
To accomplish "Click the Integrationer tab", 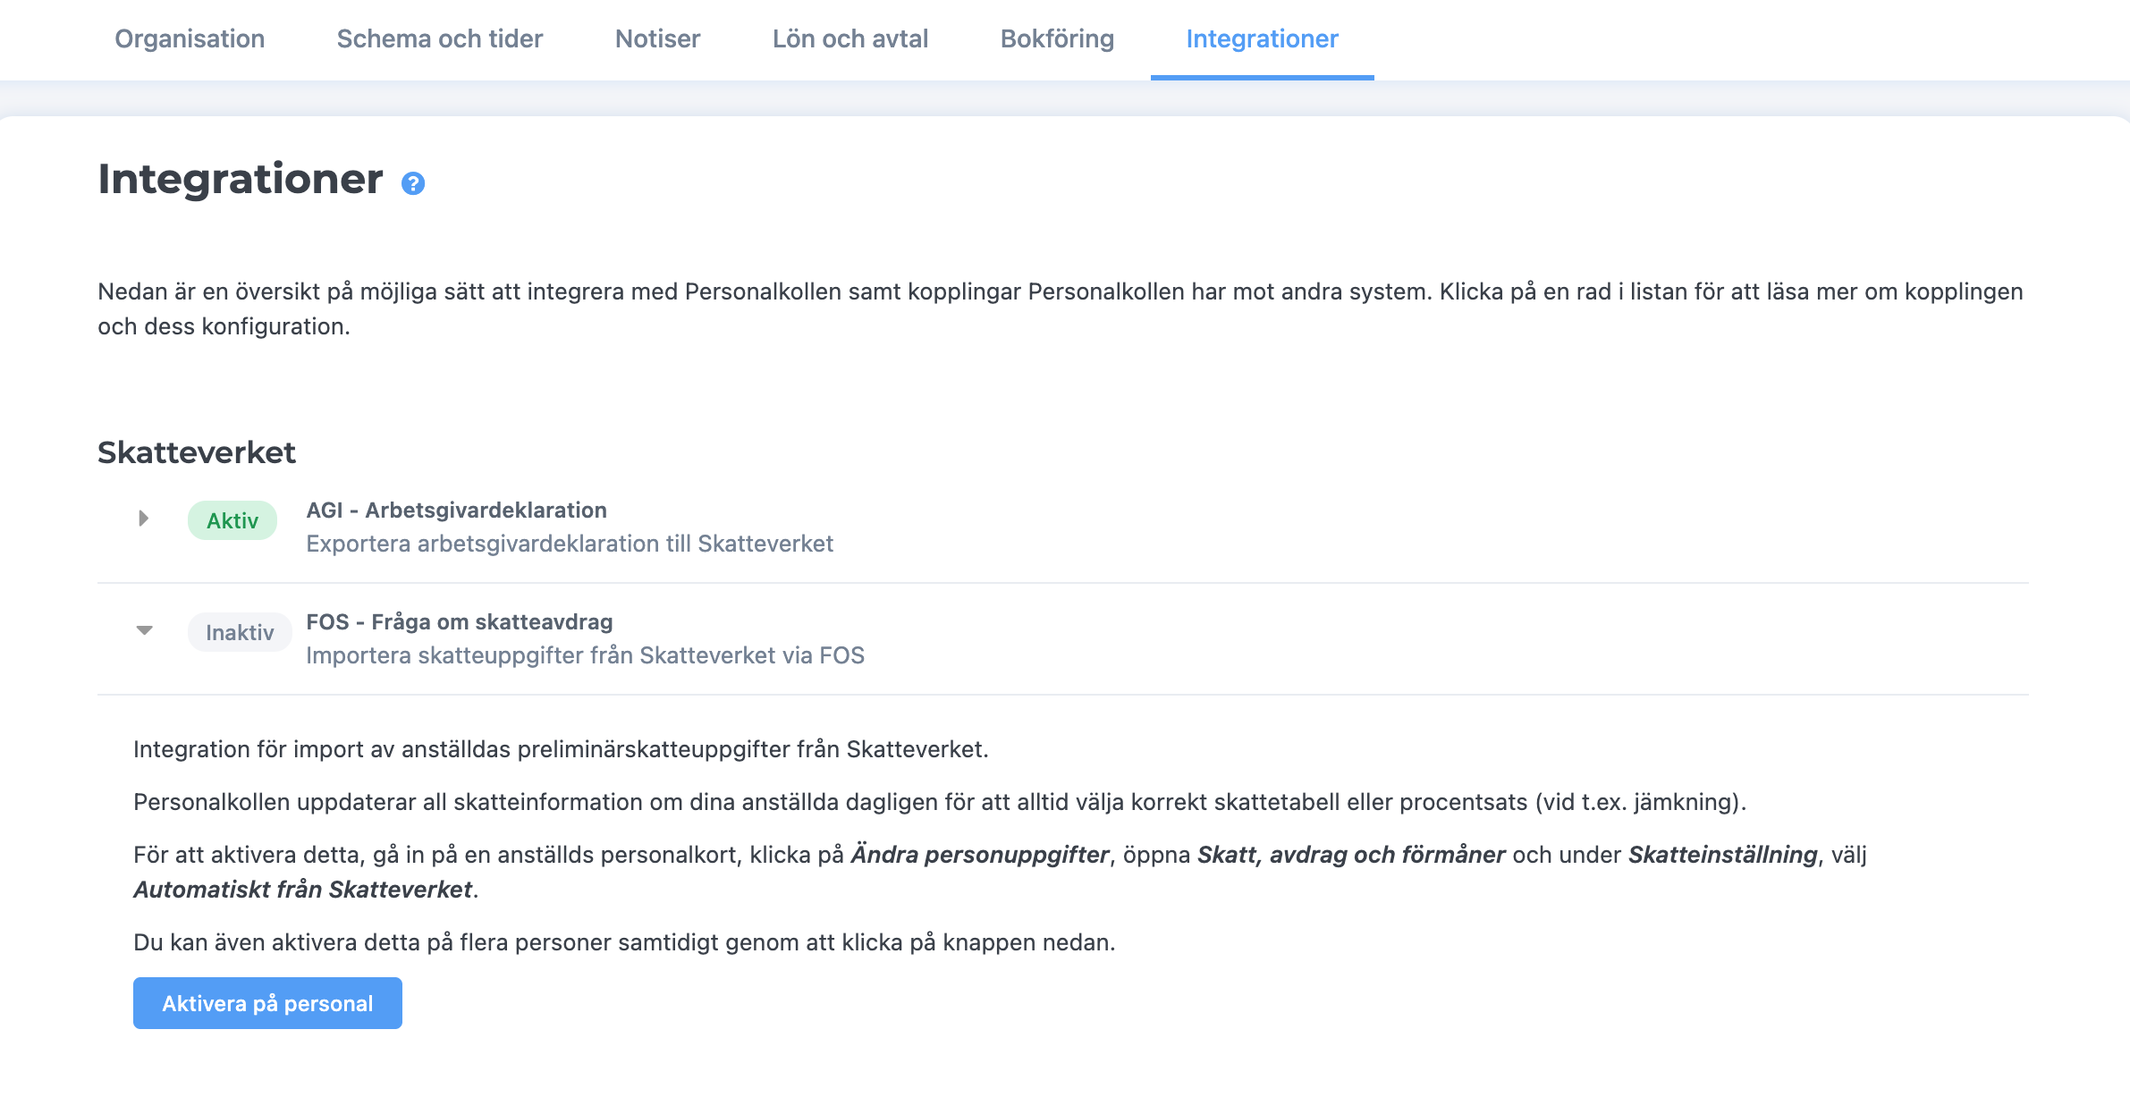I will pyautogui.click(x=1262, y=38).
